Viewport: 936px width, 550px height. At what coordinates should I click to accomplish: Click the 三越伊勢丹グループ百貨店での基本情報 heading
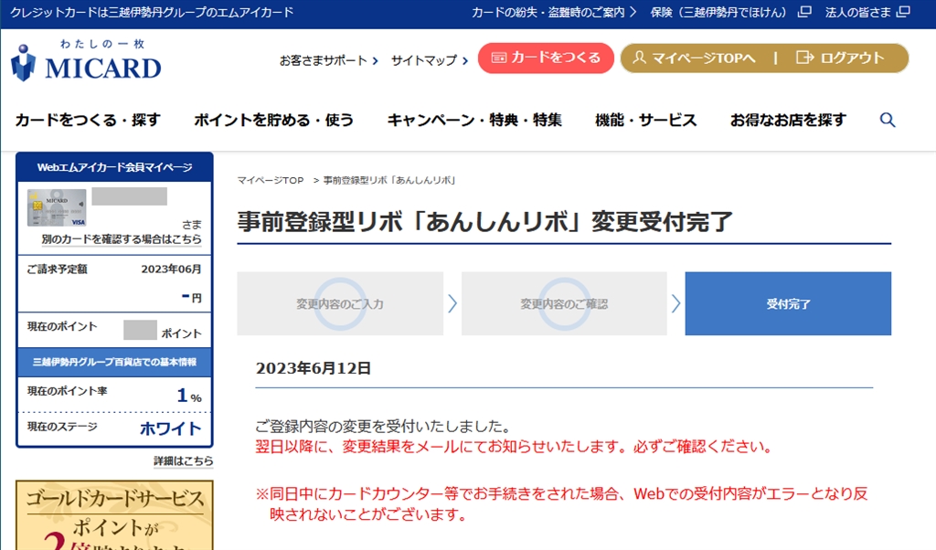pyautogui.click(x=114, y=362)
